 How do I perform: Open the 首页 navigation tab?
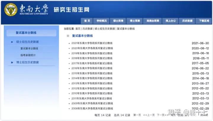tap(87, 21)
